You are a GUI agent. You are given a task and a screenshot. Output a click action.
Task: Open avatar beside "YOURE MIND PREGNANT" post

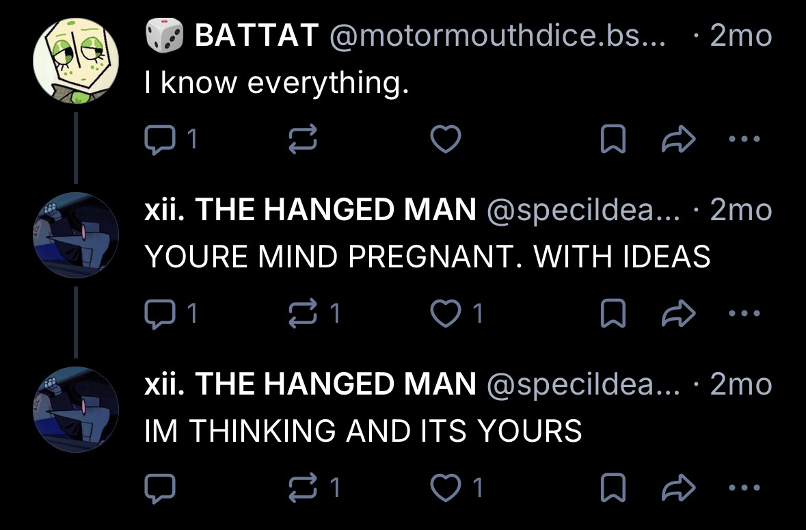[76, 236]
